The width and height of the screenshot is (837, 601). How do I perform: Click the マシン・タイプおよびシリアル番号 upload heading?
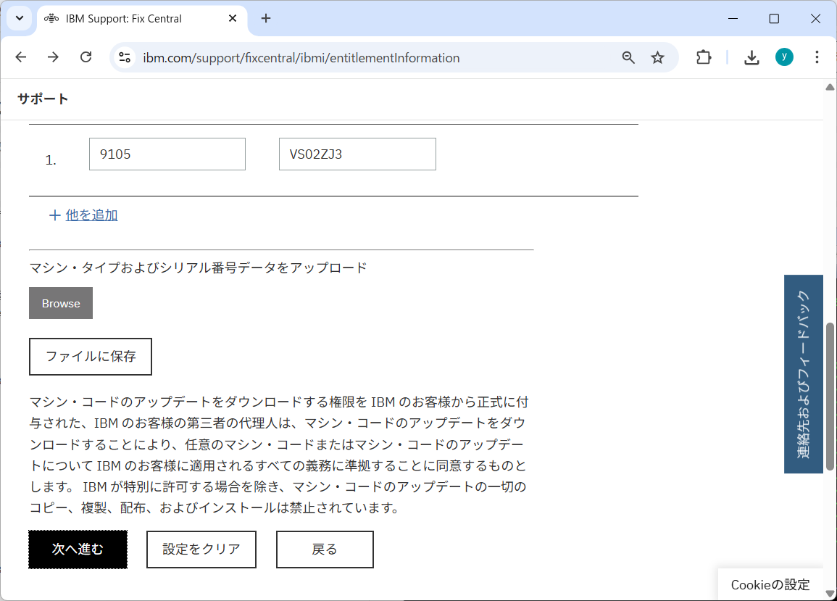coord(198,267)
